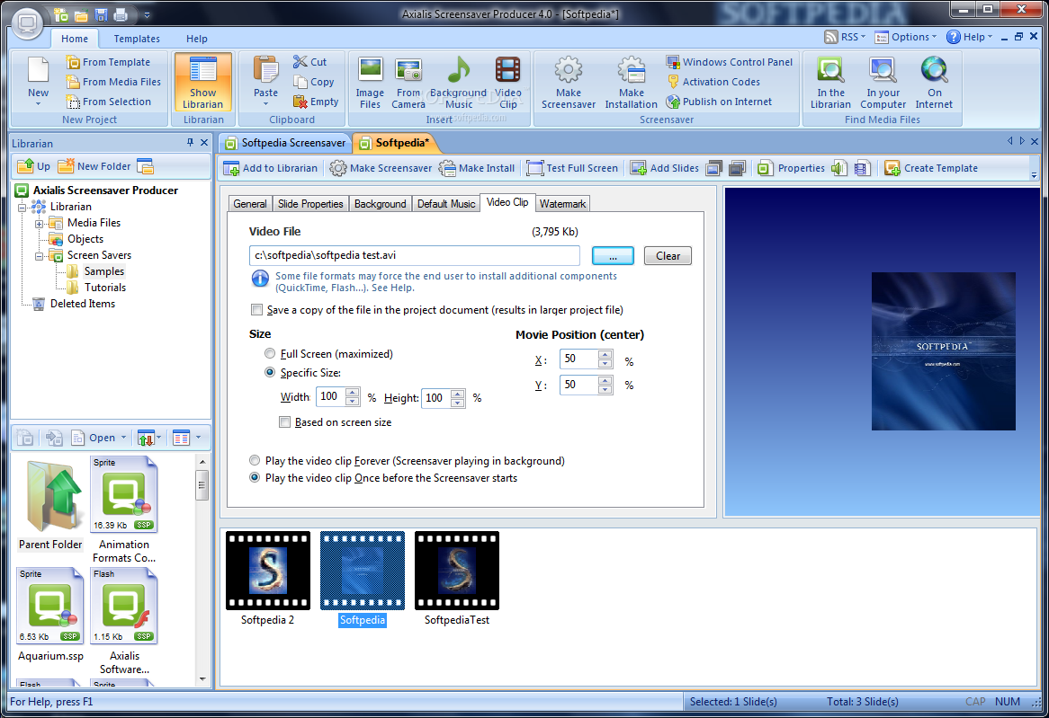Create a New Folder in Librarian

tap(94, 165)
